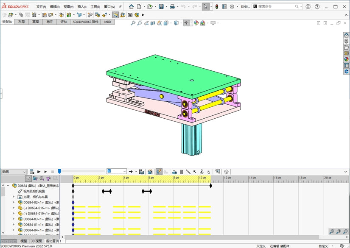Expand dropdown arrow next to Select tool

211,6
